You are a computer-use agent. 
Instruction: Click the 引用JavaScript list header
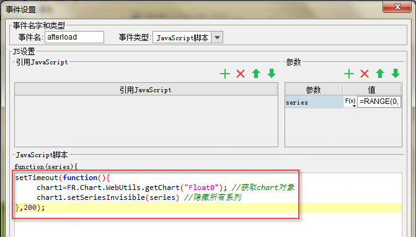pos(146,90)
